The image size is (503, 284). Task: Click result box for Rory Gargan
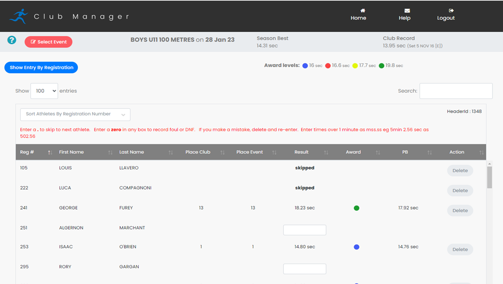coord(304,269)
